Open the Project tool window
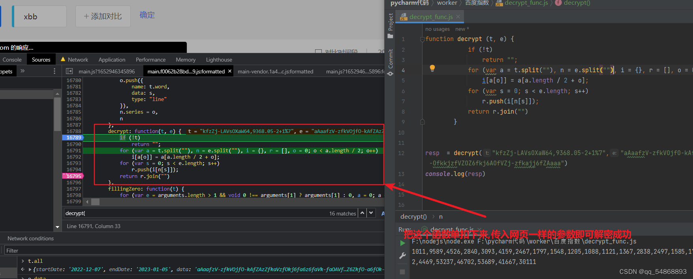Viewport: 693px width, 279px height. pos(391,26)
